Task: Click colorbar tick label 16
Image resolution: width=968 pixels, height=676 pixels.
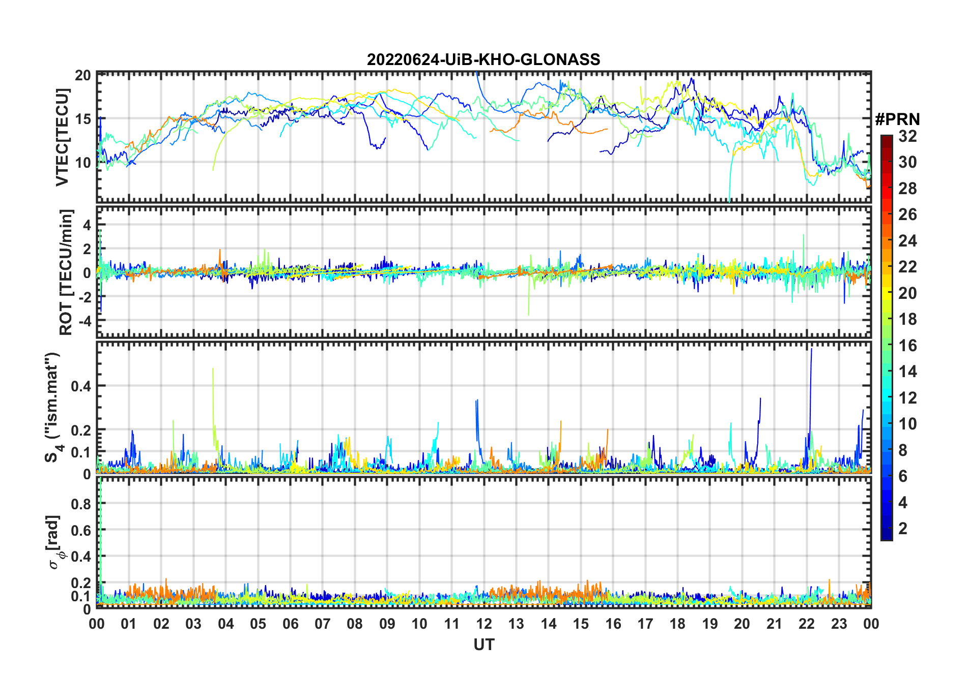Action: pyautogui.click(x=908, y=346)
